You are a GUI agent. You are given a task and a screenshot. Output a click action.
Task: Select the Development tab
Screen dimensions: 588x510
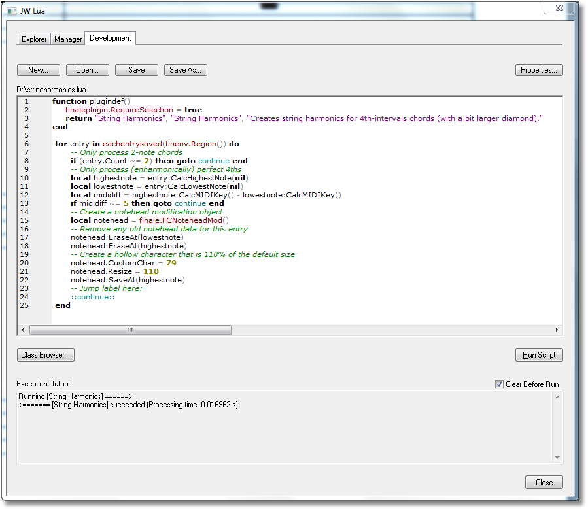[110, 38]
